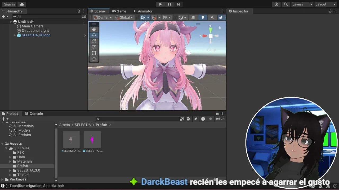Expand the Packages folder
This screenshot has height=190, width=339.
[x=2, y=179]
